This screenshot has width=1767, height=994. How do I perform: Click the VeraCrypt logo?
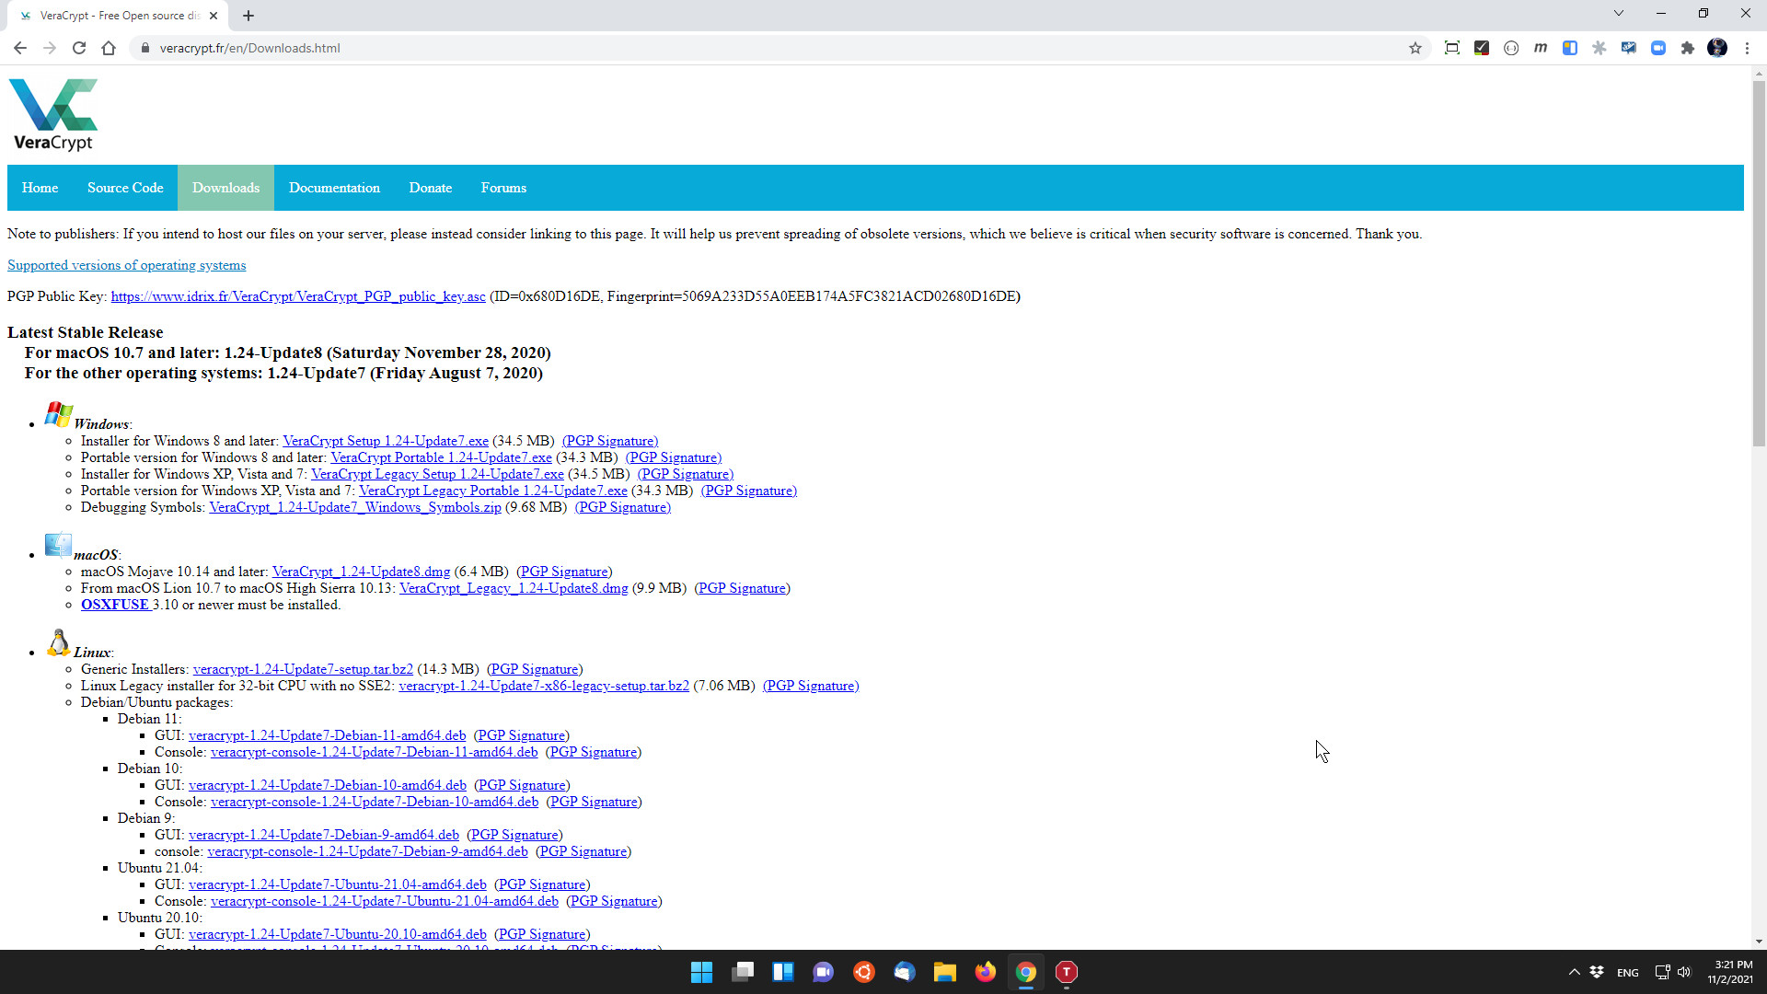pyautogui.click(x=53, y=115)
